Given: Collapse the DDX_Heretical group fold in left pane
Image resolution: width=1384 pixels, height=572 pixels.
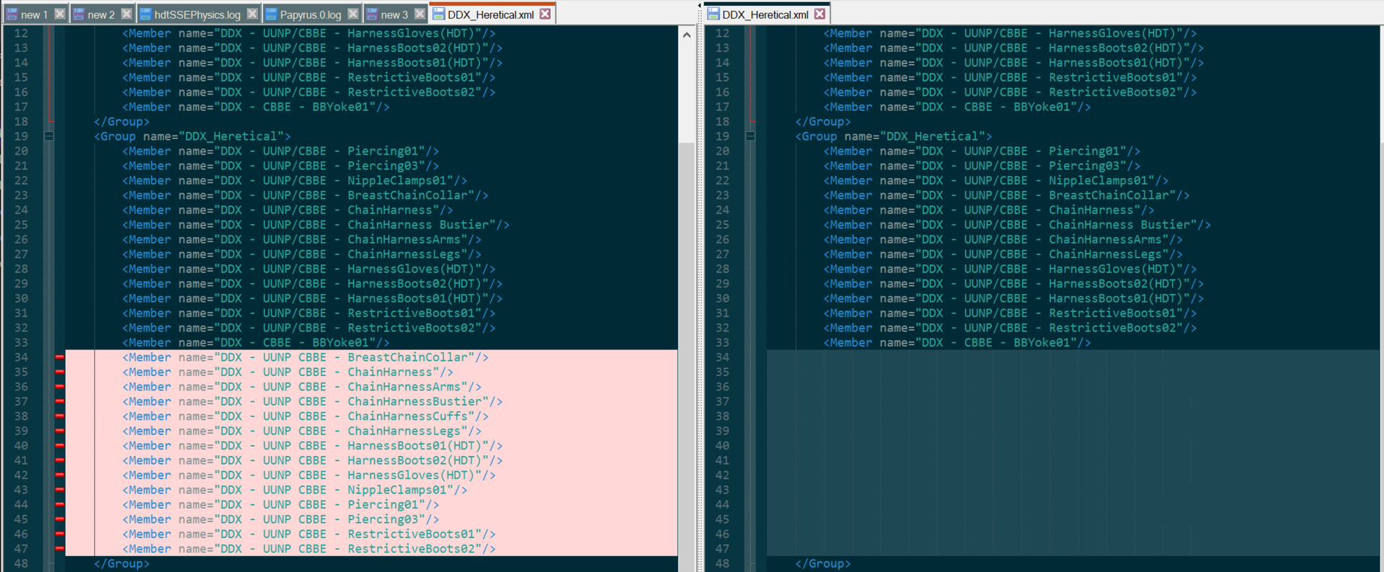Looking at the screenshot, I should coord(49,136).
